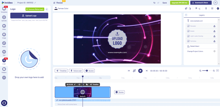Click the Upload Logo button
220x107 pixels.
pyautogui.click(x=29, y=16)
